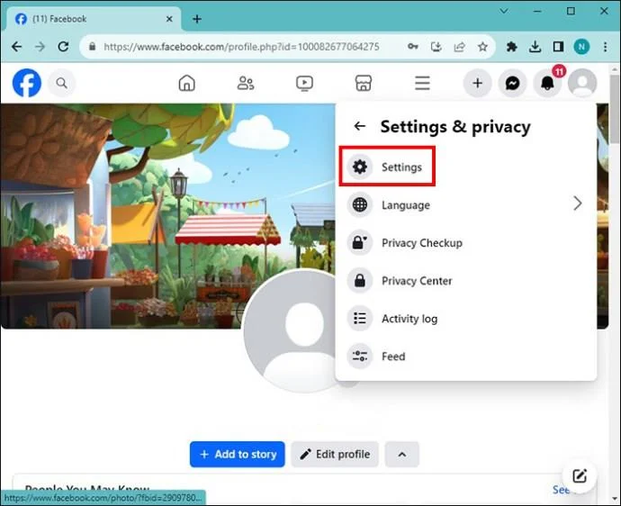Reload the page
621x506 pixels.
tap(63, 47)
